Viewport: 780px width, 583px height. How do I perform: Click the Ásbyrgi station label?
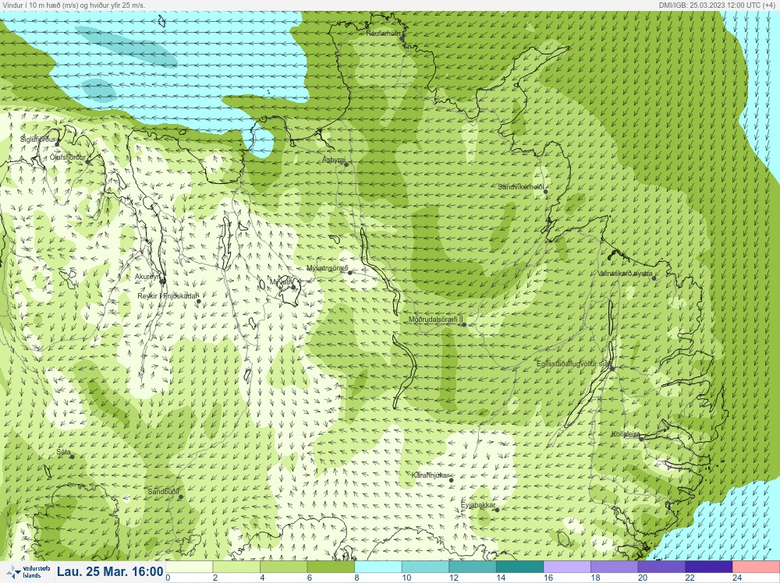[333, 160]
